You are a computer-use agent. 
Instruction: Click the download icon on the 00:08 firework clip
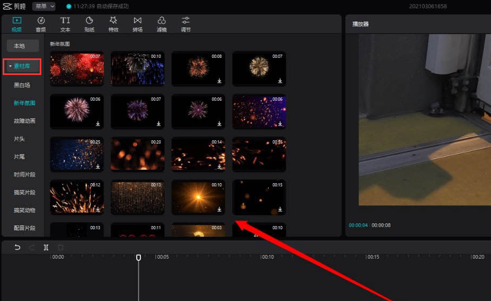tap(220, 81)
